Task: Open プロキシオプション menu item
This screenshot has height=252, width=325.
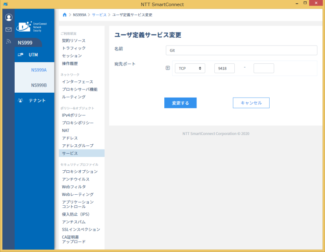Action: [80, 172]
